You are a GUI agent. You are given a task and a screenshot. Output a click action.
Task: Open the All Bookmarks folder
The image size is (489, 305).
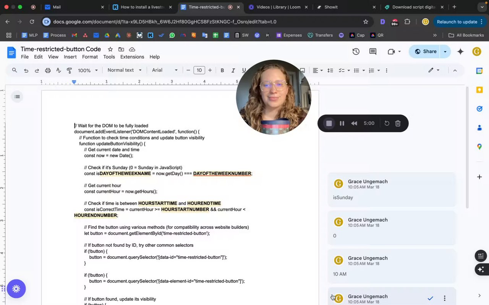coord(466,35)
